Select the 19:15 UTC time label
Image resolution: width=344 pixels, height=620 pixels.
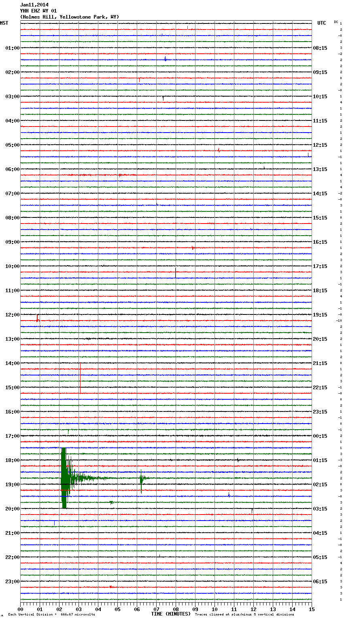(320, 315)
